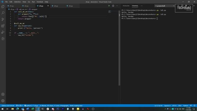Screen dimensions: 197x111
Task: Click word count statistics in status bar
Action: [61, 105]
